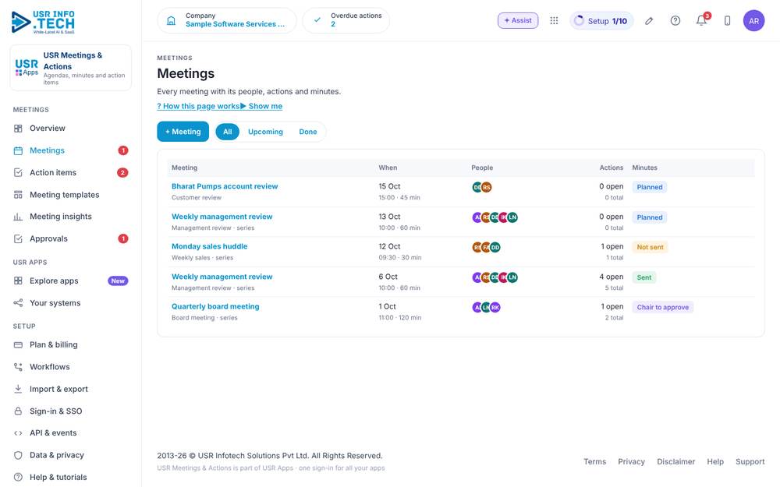
Task: Open the Quarterly board meeting
Action: pos(215,306)
